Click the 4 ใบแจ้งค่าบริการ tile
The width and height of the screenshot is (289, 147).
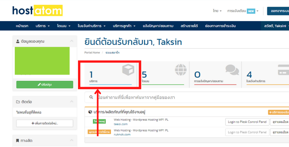265,75
